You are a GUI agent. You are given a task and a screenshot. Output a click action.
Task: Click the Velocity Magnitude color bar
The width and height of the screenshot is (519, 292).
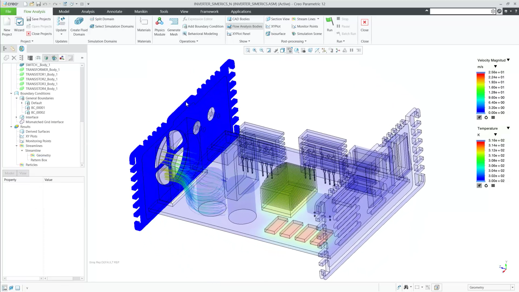tap(481, 92)
